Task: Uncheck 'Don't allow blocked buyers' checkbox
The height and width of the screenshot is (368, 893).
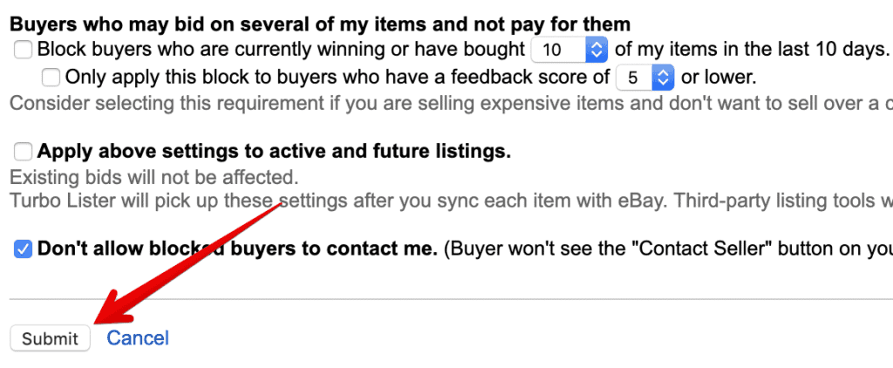Action: coord(24,249)
